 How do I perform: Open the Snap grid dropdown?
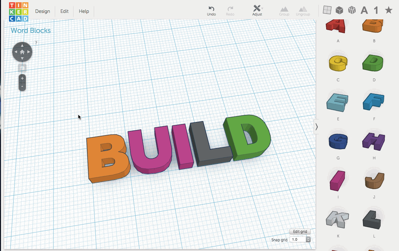click(x=300, y=240)
